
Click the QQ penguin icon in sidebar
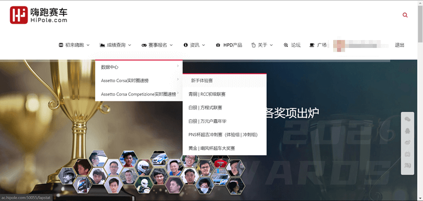pyautogui.click(x=407, y=130)
